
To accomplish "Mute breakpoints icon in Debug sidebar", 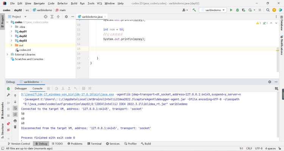I will click(8, 130).
